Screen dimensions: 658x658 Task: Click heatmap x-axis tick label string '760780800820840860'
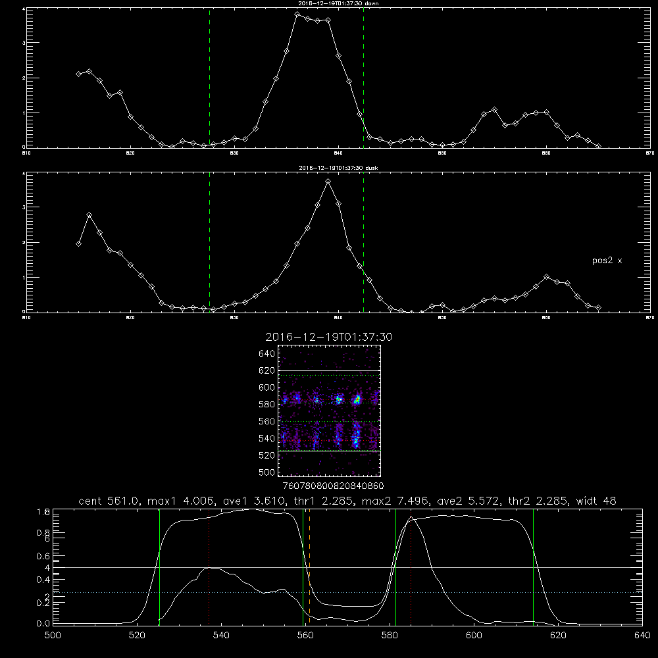click(x=333, y=486)
